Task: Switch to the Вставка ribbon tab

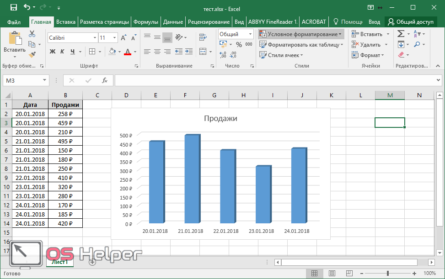Action: tap(66, 22)
